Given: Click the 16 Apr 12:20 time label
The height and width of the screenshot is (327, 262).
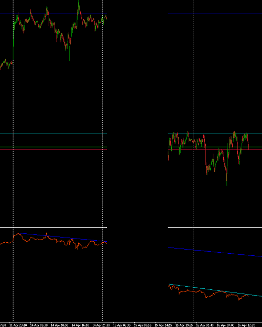Looking at the screenshot, I should pyautogui.click(x=246, y=325).
